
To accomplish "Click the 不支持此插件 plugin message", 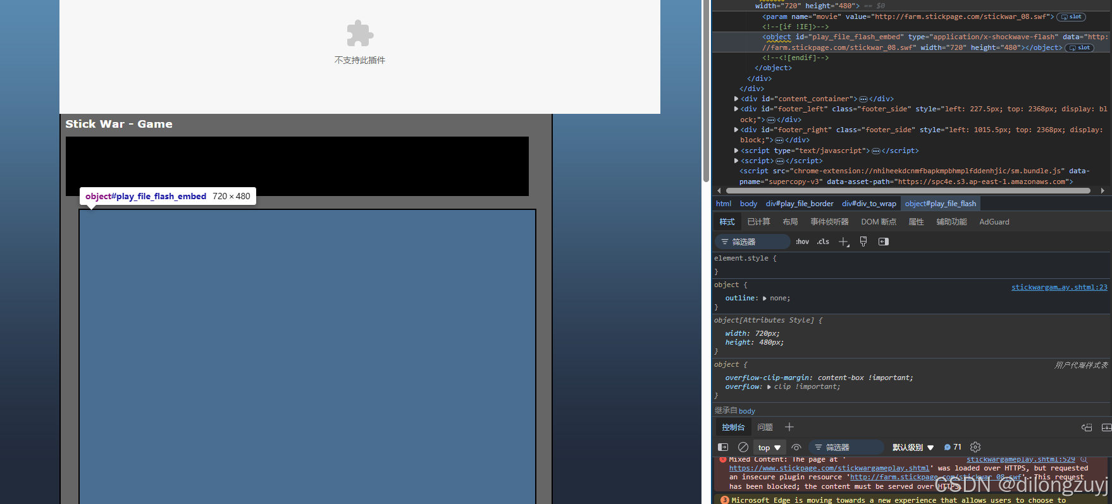I will (x=360, y=60).
